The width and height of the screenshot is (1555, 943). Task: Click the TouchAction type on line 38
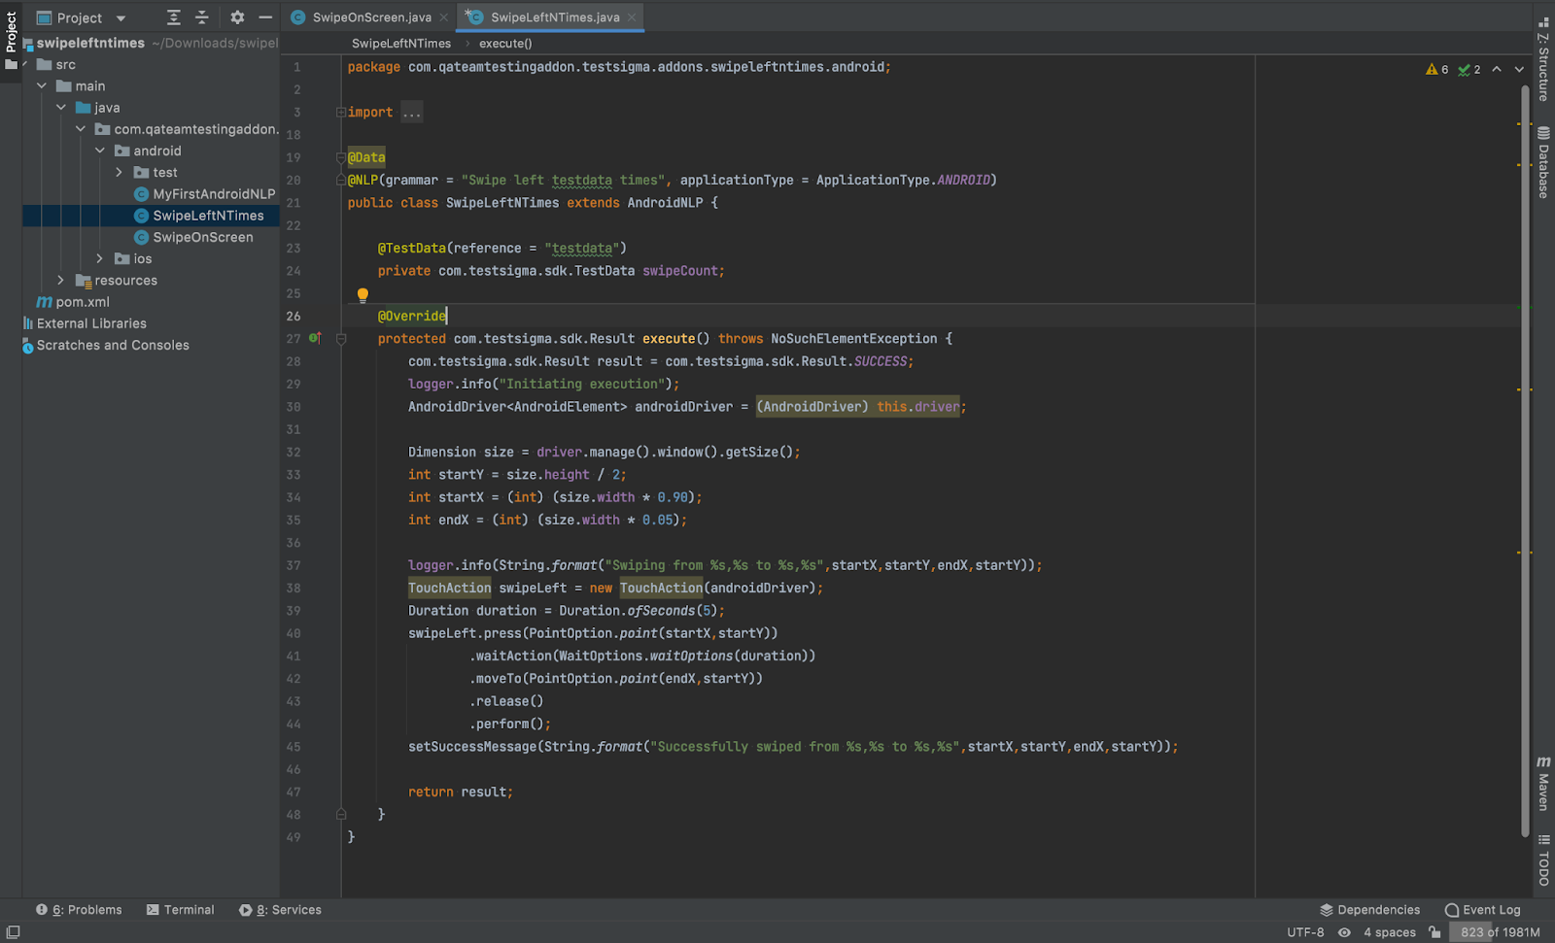click(449, 589)
